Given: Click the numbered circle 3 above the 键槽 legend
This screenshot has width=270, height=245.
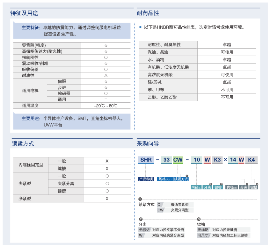Looking at the screenshot, I should pos(199,219).
